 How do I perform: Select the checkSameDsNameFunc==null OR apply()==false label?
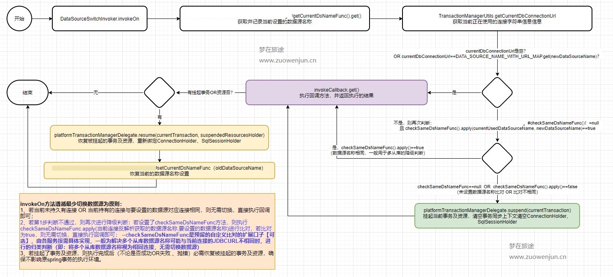497,189
